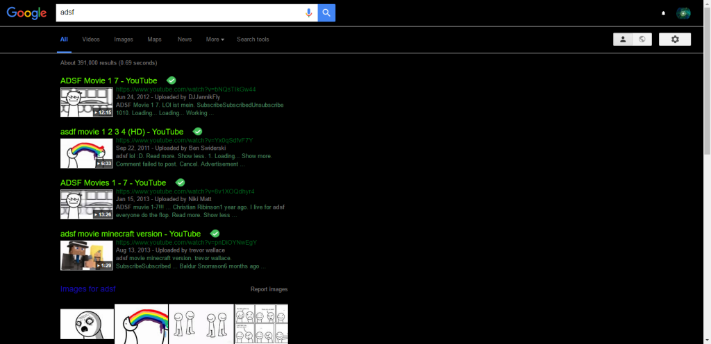This screenshot has height=344, width=711.
Task: Open adsf movie minecraft version result
Action: point(130,234)
